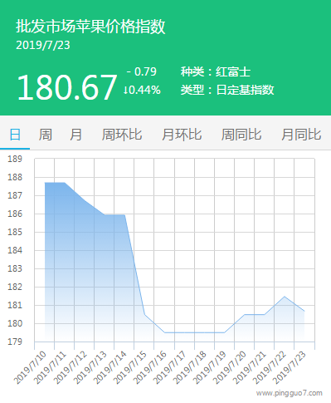Image resolution: width=331 pixels, height=403 pixels.
Task: Open the 月同比 tab
Action: click(301, 135)
